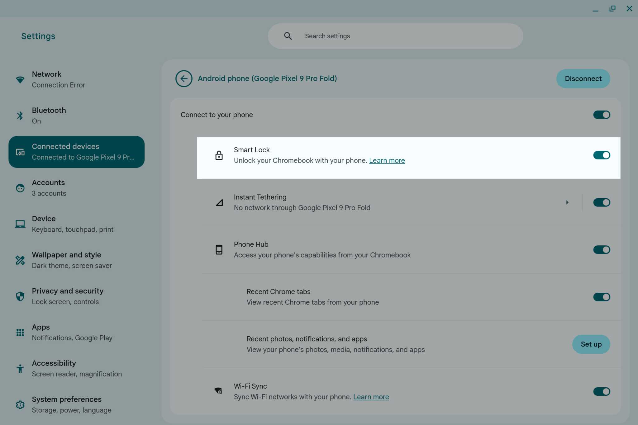This screenshot has width=638, height=425.
Task: Disable the Smart Lock toggle
Action: 601,155
